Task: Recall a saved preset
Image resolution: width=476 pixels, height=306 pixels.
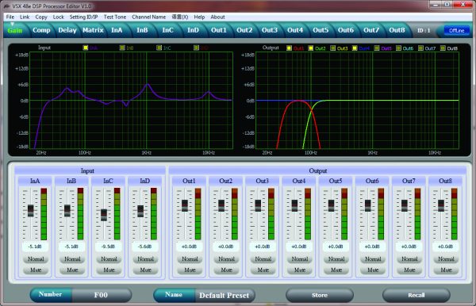Action: pyautogui.click(x=416, y=295)
